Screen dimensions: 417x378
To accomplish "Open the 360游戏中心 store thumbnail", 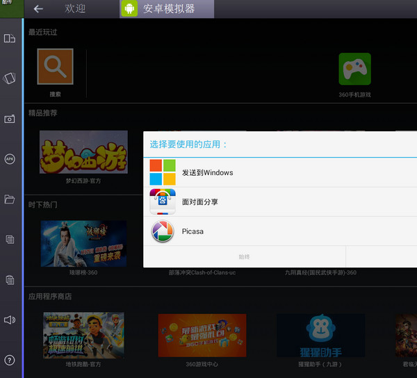I will click(202, 335).
